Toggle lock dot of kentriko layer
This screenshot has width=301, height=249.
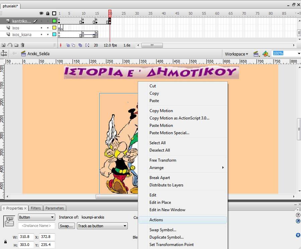pos(48,21)
